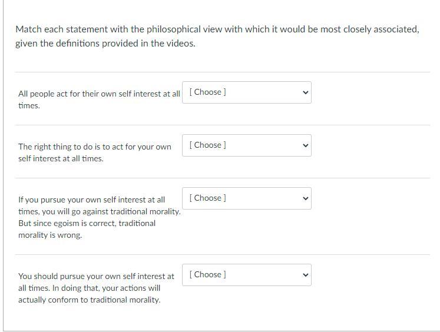Image resolution: width=440 pixels, height=332 pixels.
Task: Click "given the definitions provided in the videos" line
Action: (105, 43)
